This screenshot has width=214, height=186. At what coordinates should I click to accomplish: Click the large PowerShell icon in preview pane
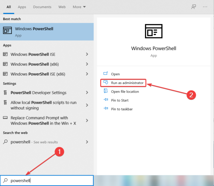(153, 31)
